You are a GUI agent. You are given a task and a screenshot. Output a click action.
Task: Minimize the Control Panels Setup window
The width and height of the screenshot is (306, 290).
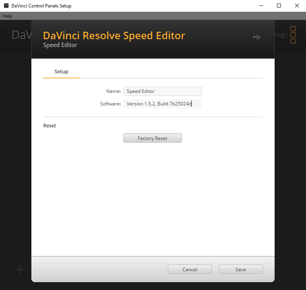point(261,6)
